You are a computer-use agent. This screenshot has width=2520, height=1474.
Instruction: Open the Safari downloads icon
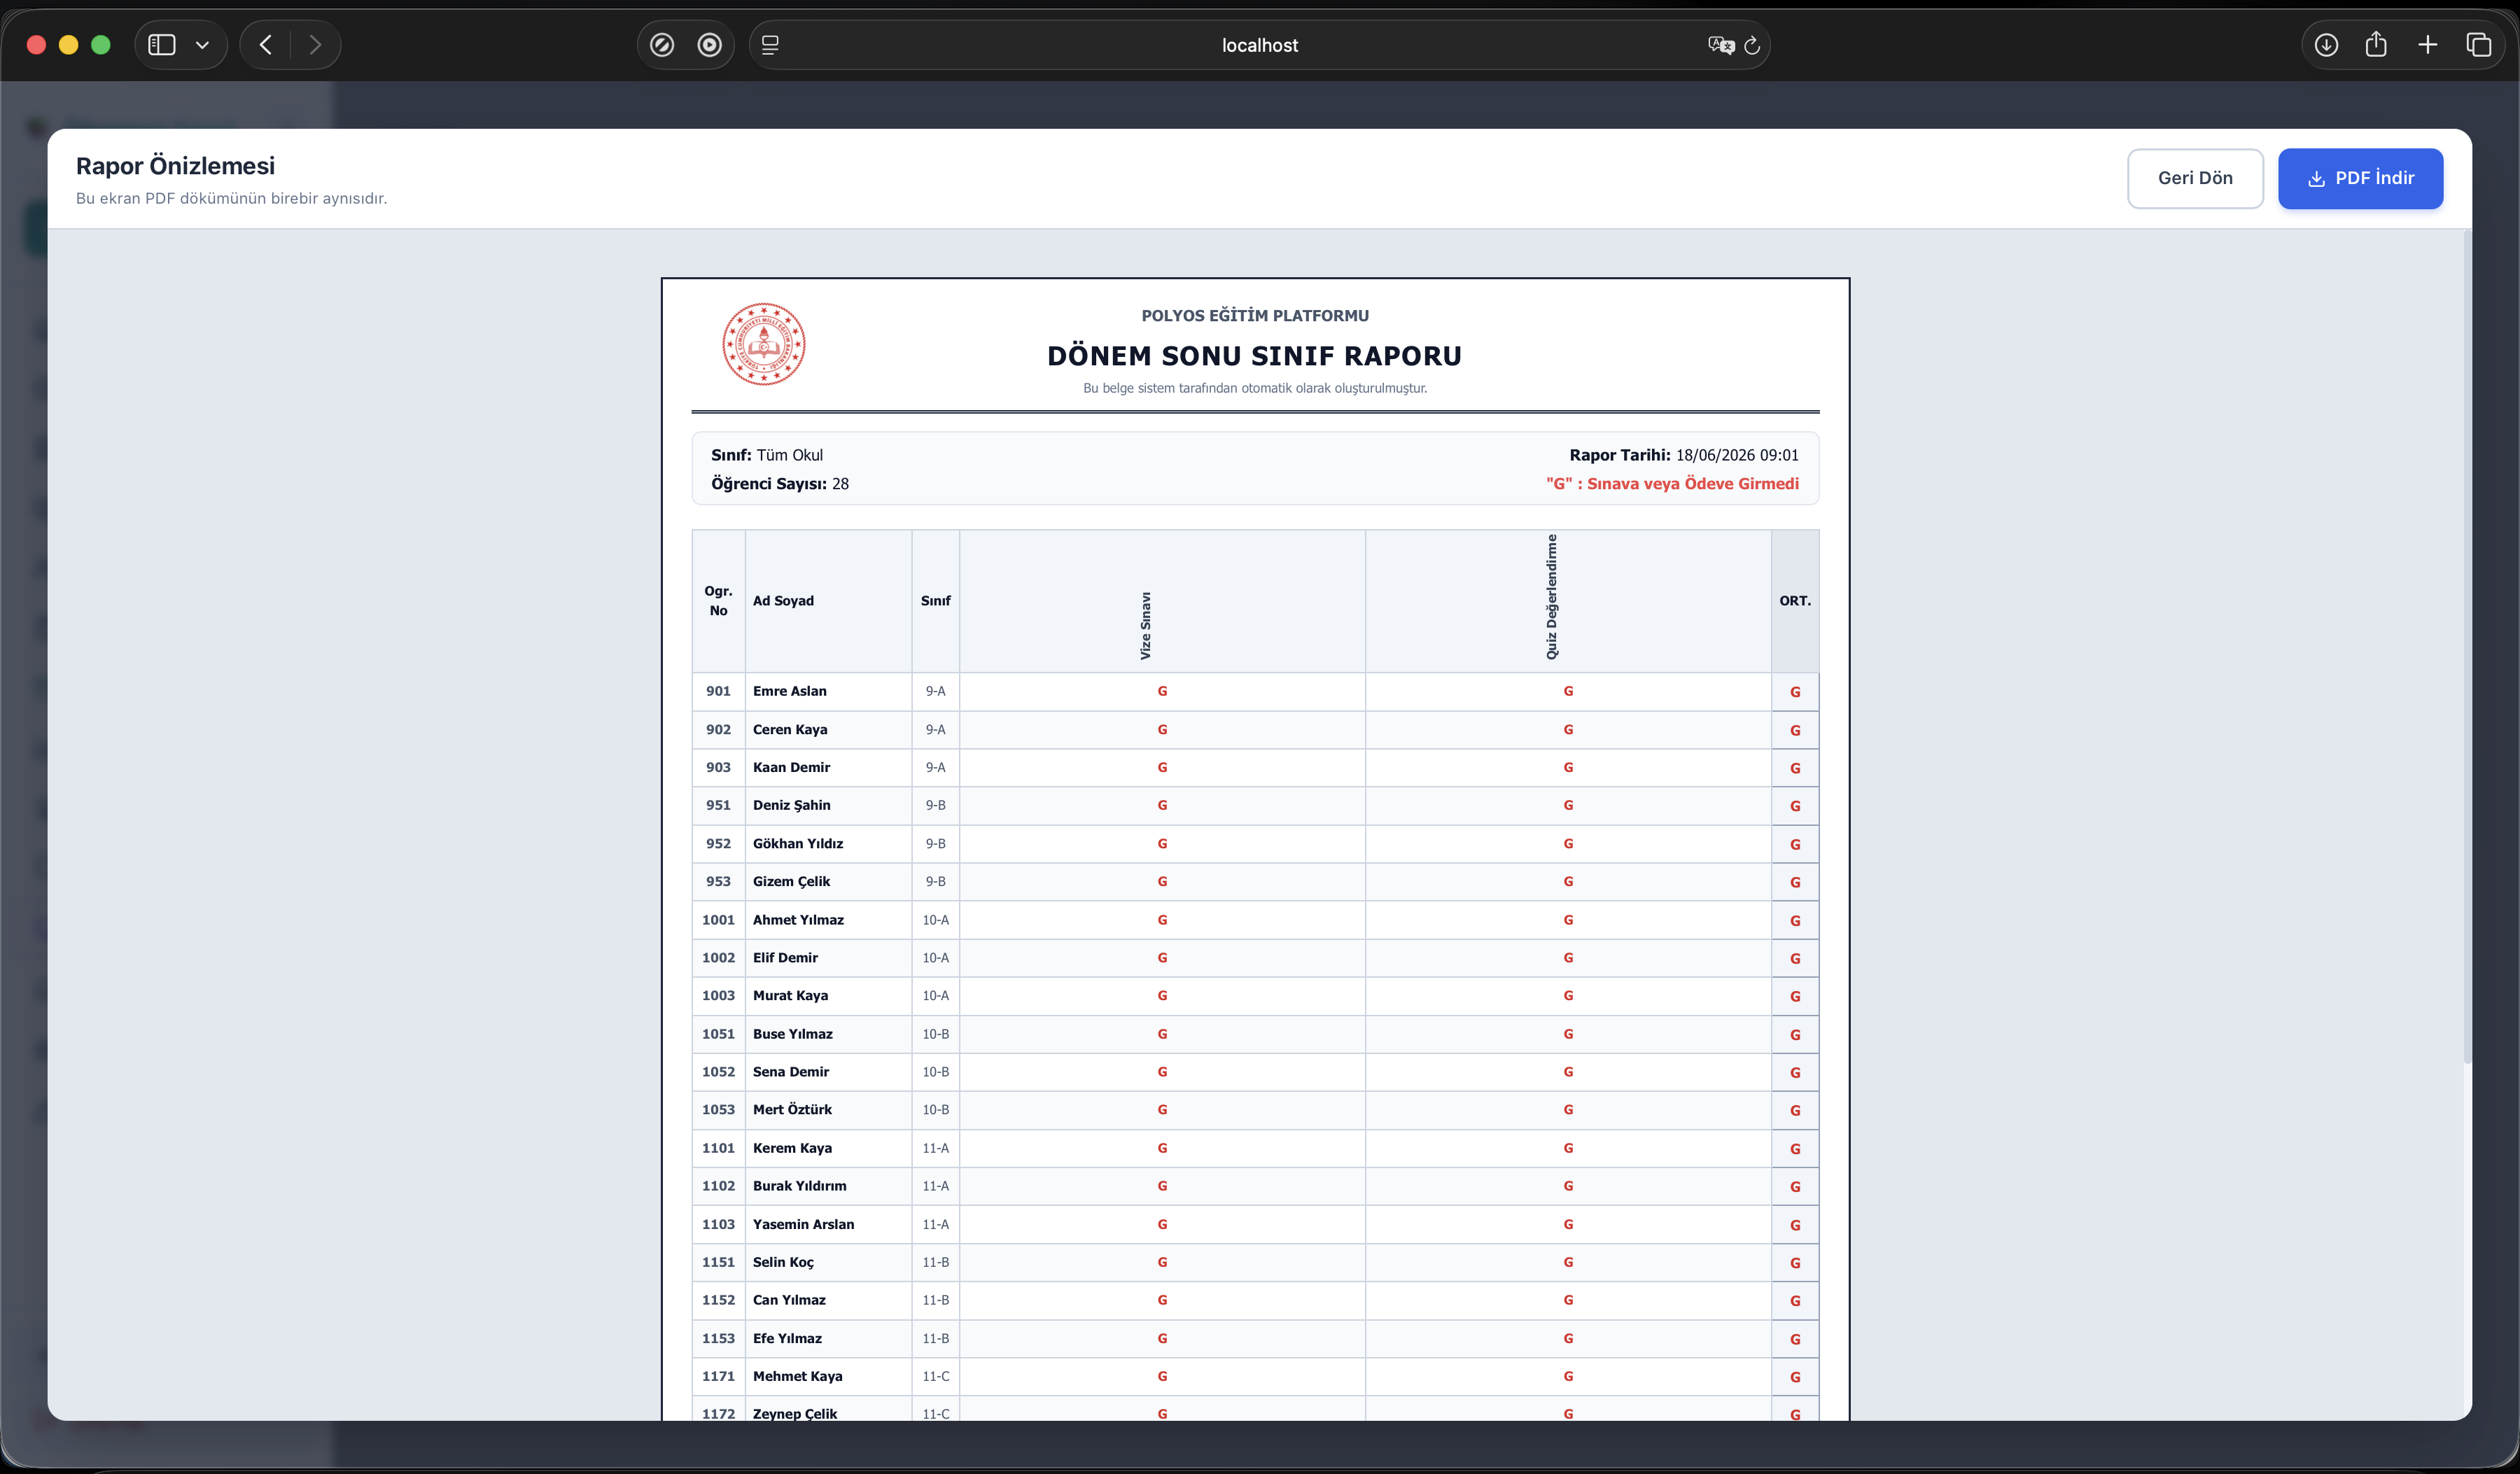2326,45
